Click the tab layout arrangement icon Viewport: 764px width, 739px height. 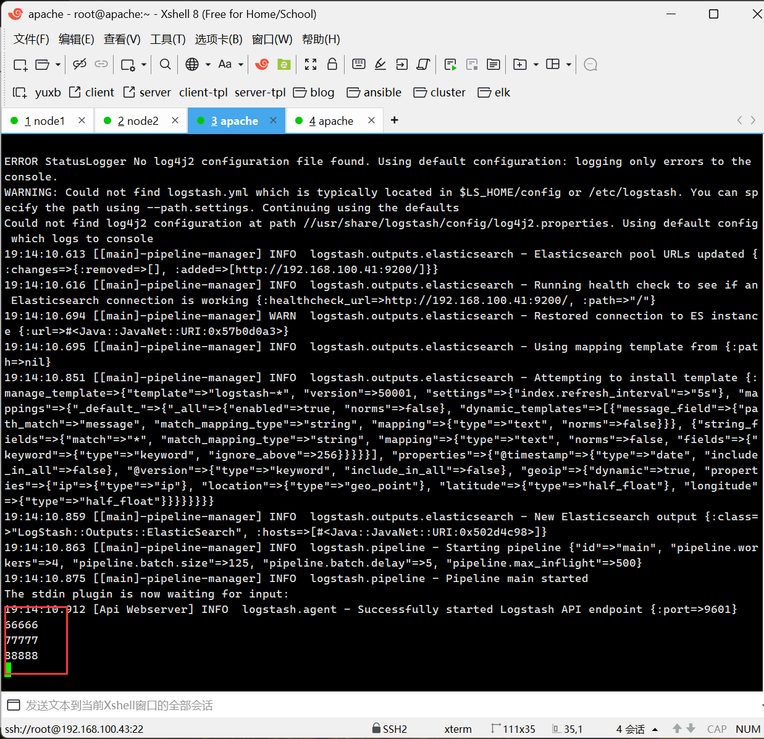coord(553,64)
